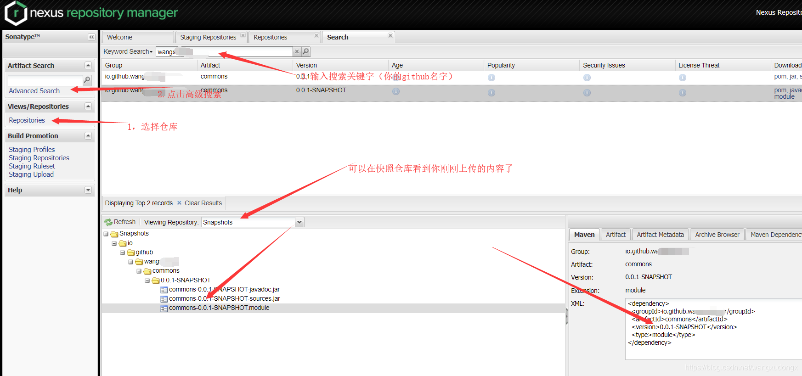
Task: Collapse the Build Promotion section
Action: (x=88, y=136)
